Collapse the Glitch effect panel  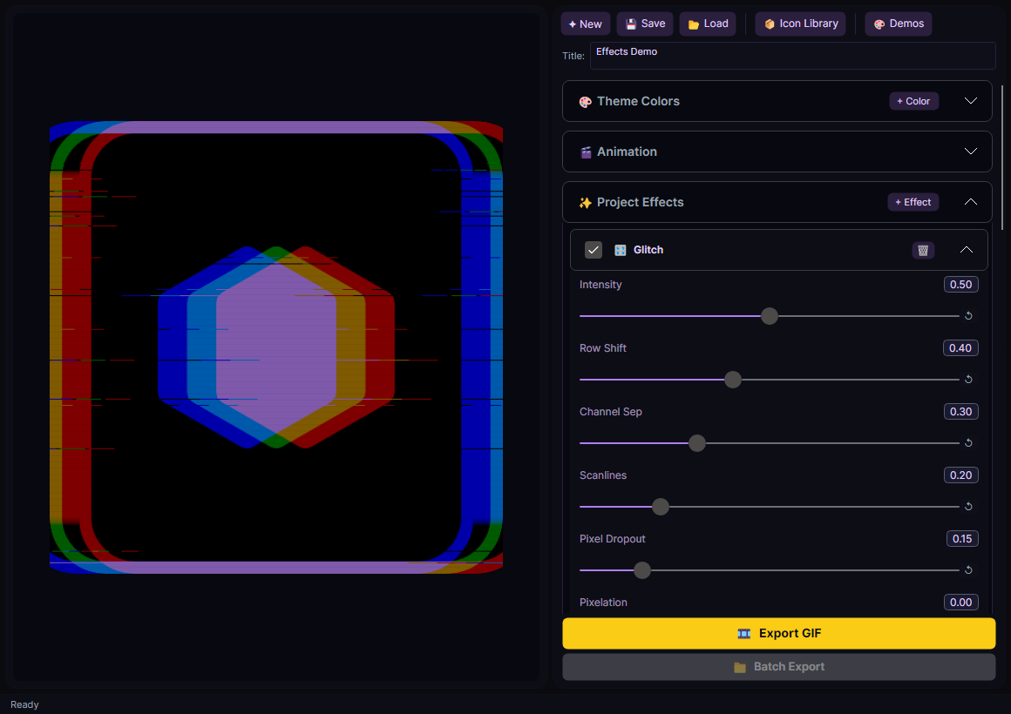click(x=966, y=250)
